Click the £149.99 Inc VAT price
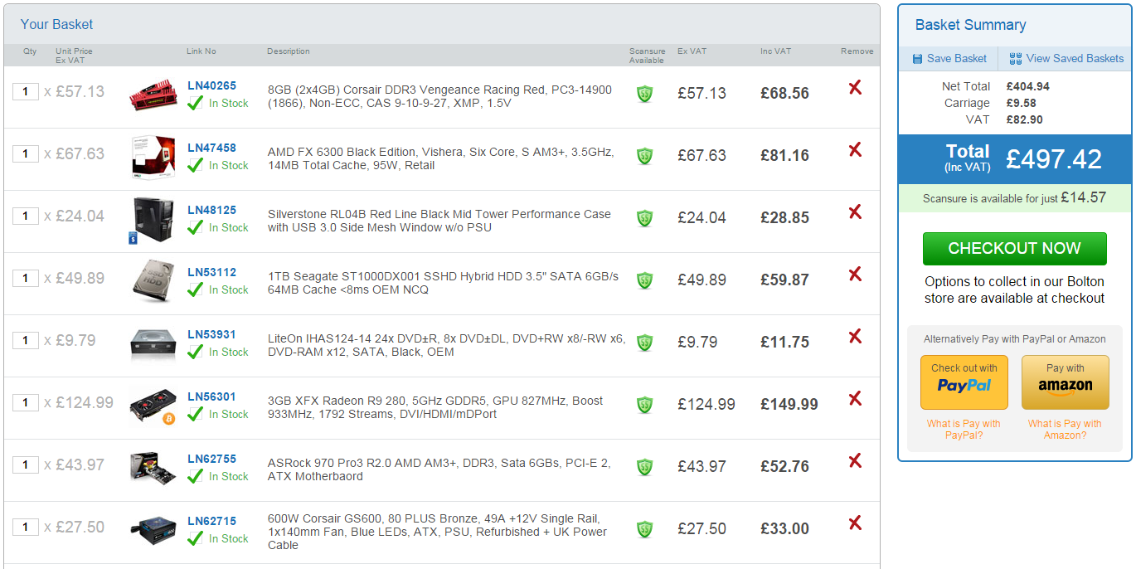This screenshot has height=569, width=1136. 789,404
